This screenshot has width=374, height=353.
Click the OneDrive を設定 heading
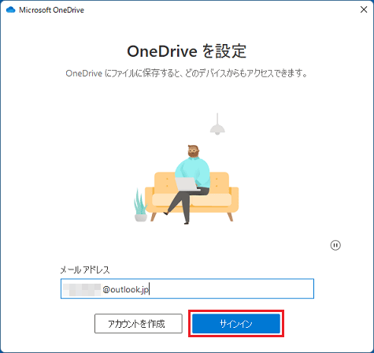tap(187, 51)
